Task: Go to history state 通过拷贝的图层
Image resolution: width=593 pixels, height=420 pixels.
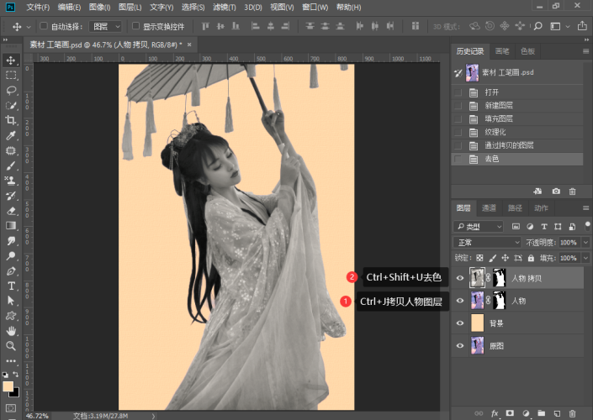Action: [x=517, y=145]
